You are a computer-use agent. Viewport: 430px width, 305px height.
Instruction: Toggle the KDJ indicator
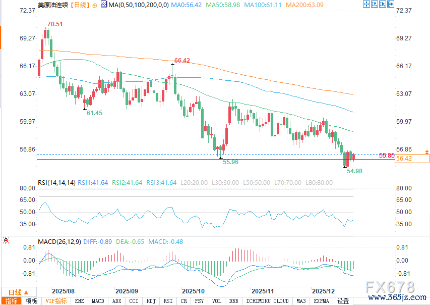pos(151,301)
